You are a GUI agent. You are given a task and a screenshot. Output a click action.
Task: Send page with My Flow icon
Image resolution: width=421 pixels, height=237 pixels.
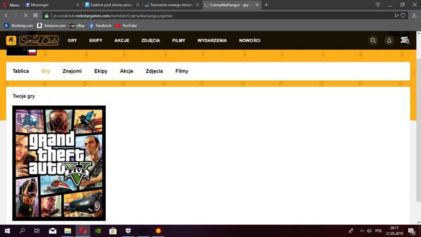click(397, 16)
